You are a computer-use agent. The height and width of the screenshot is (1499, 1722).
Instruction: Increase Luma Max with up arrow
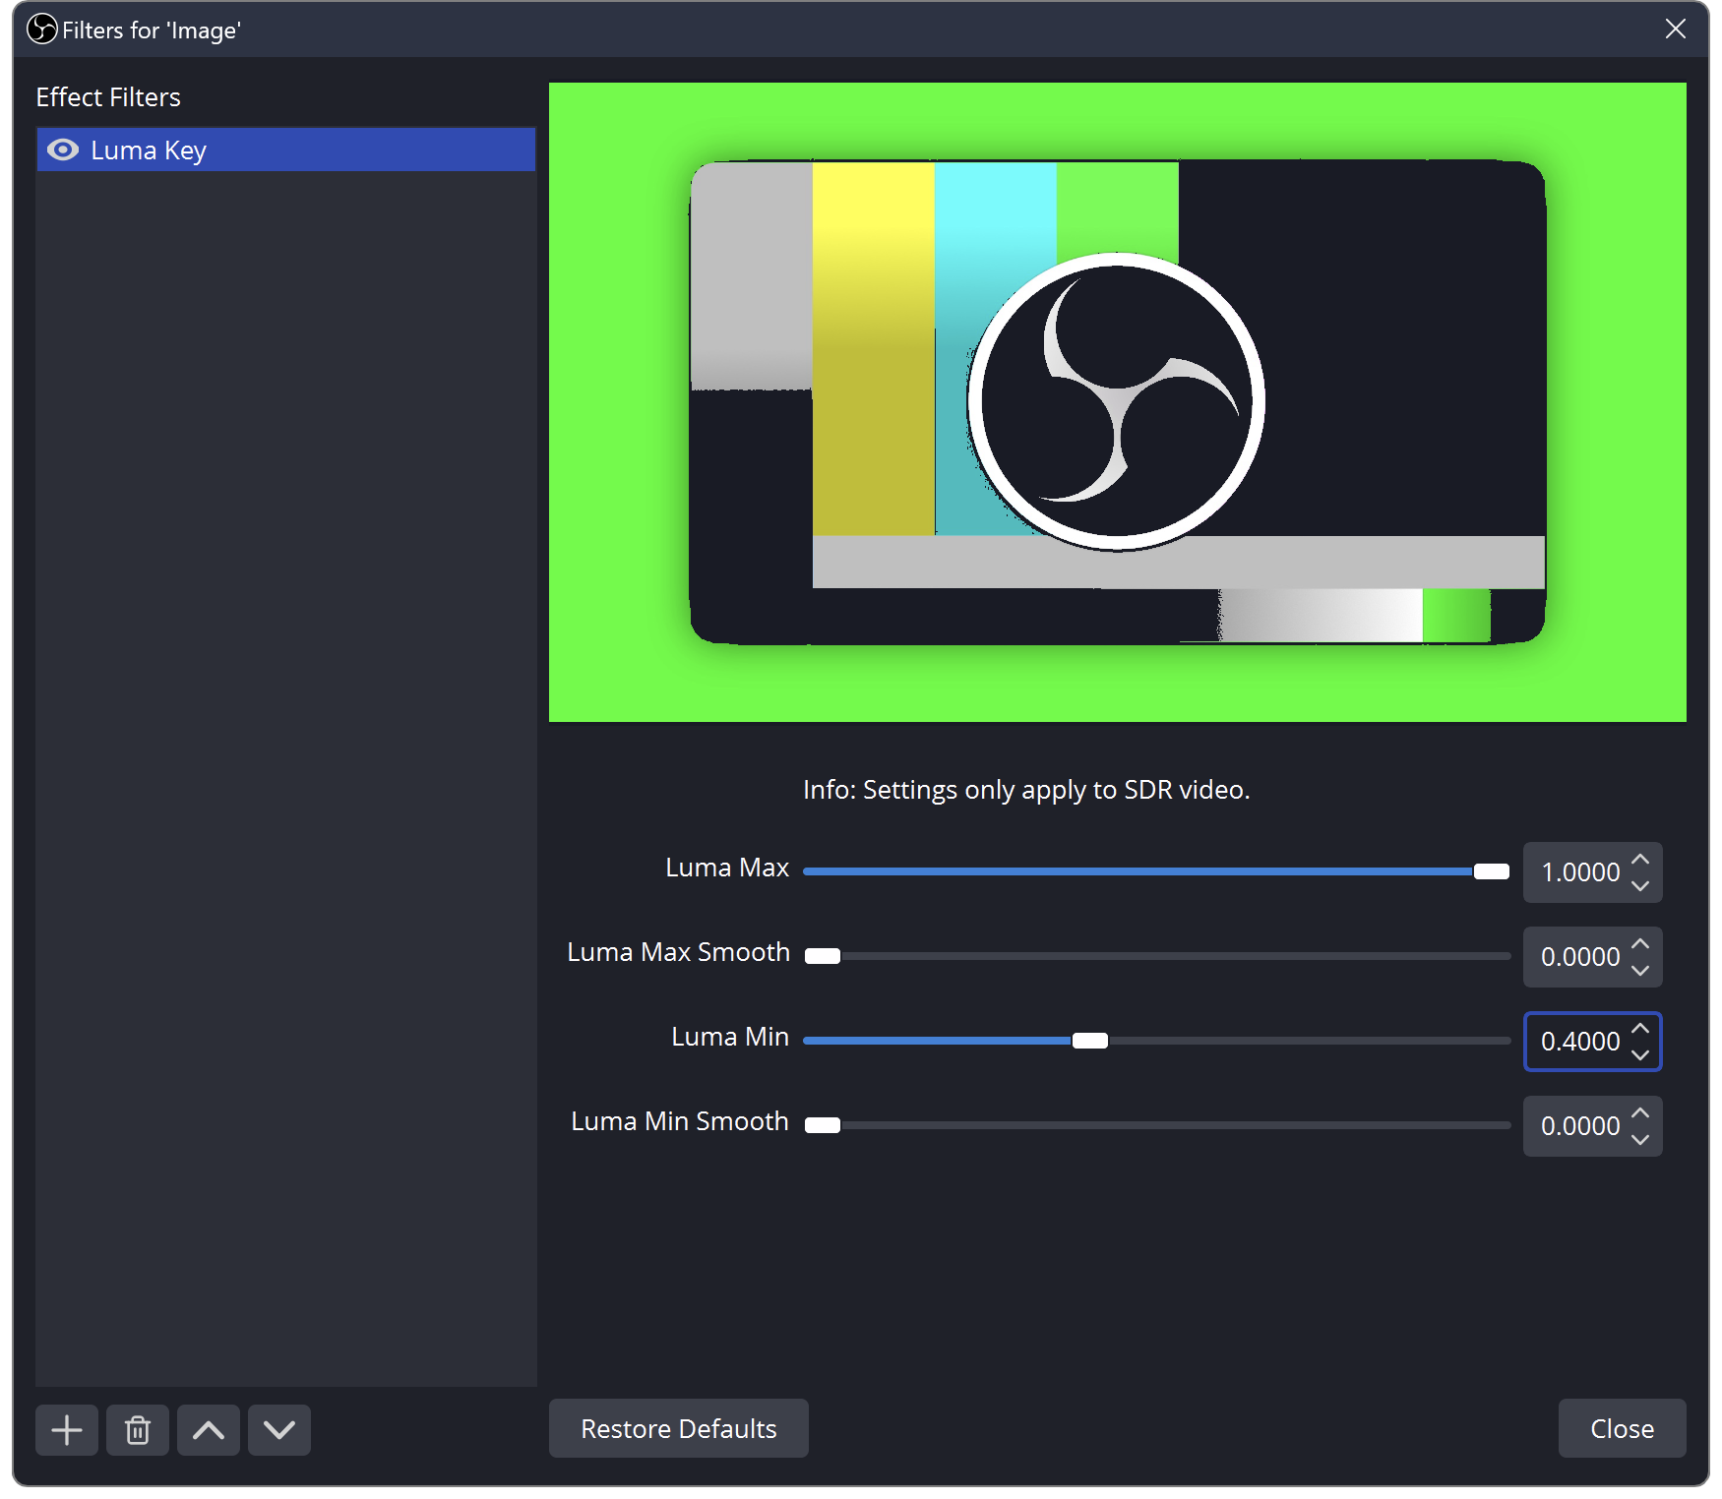click(x=1640, y=860)
